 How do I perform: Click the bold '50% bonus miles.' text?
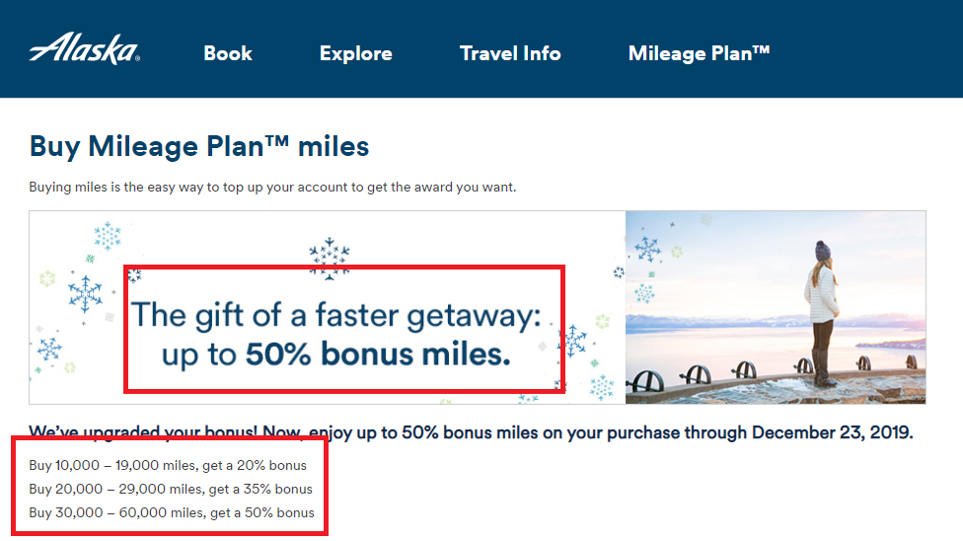(378, 355)
